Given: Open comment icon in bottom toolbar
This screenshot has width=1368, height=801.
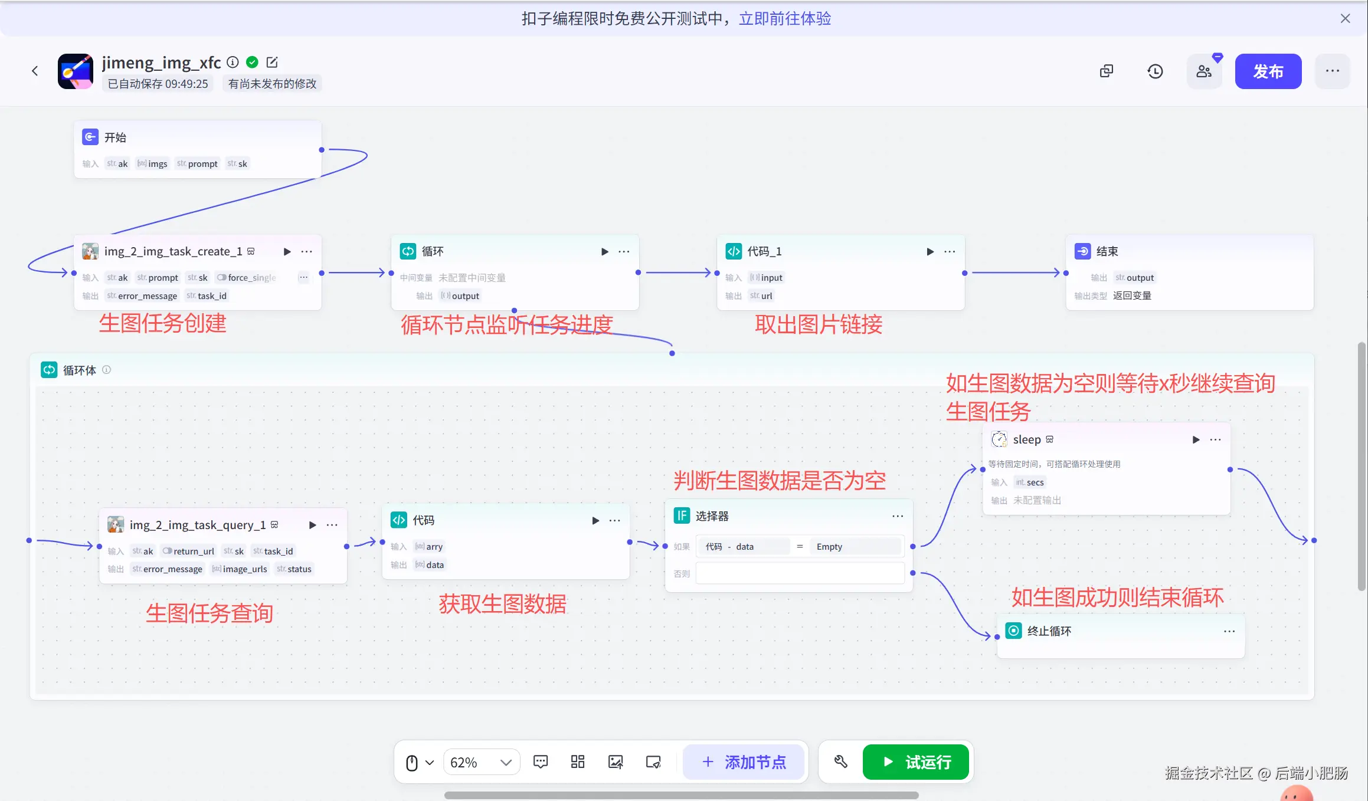Looking at the screenshot, I should (540, 762).
